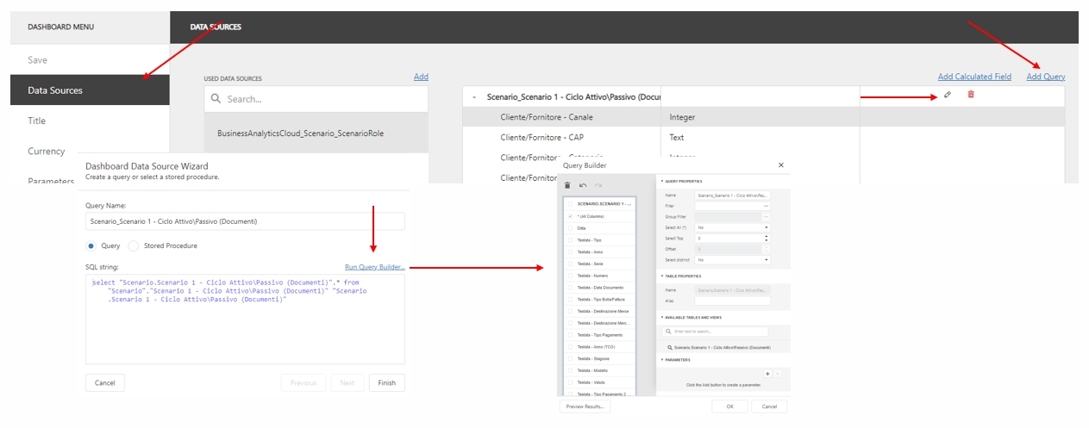
Task: Collapse the Scenario_Scenario 1 query tree node
Action: point(474,97)
